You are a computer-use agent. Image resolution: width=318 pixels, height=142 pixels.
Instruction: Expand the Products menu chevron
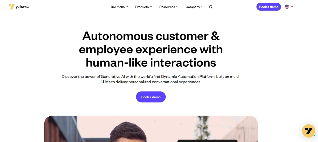(x=151, y=7)
